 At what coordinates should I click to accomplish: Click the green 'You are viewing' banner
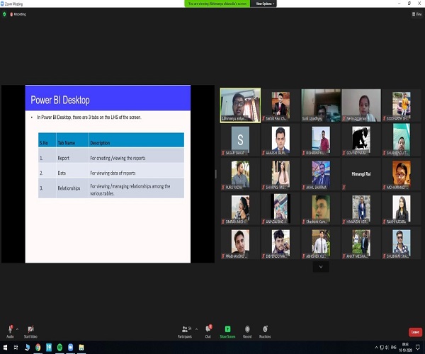pyautogui.click(x=217, y=4)
